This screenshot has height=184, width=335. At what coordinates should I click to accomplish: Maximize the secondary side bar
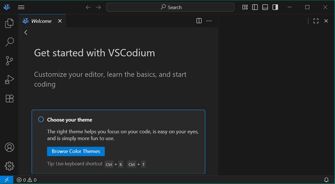click(x=316, y=21)
